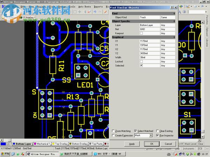Open the Reports menu
The image size is (210, 157).
click(98, 6)
